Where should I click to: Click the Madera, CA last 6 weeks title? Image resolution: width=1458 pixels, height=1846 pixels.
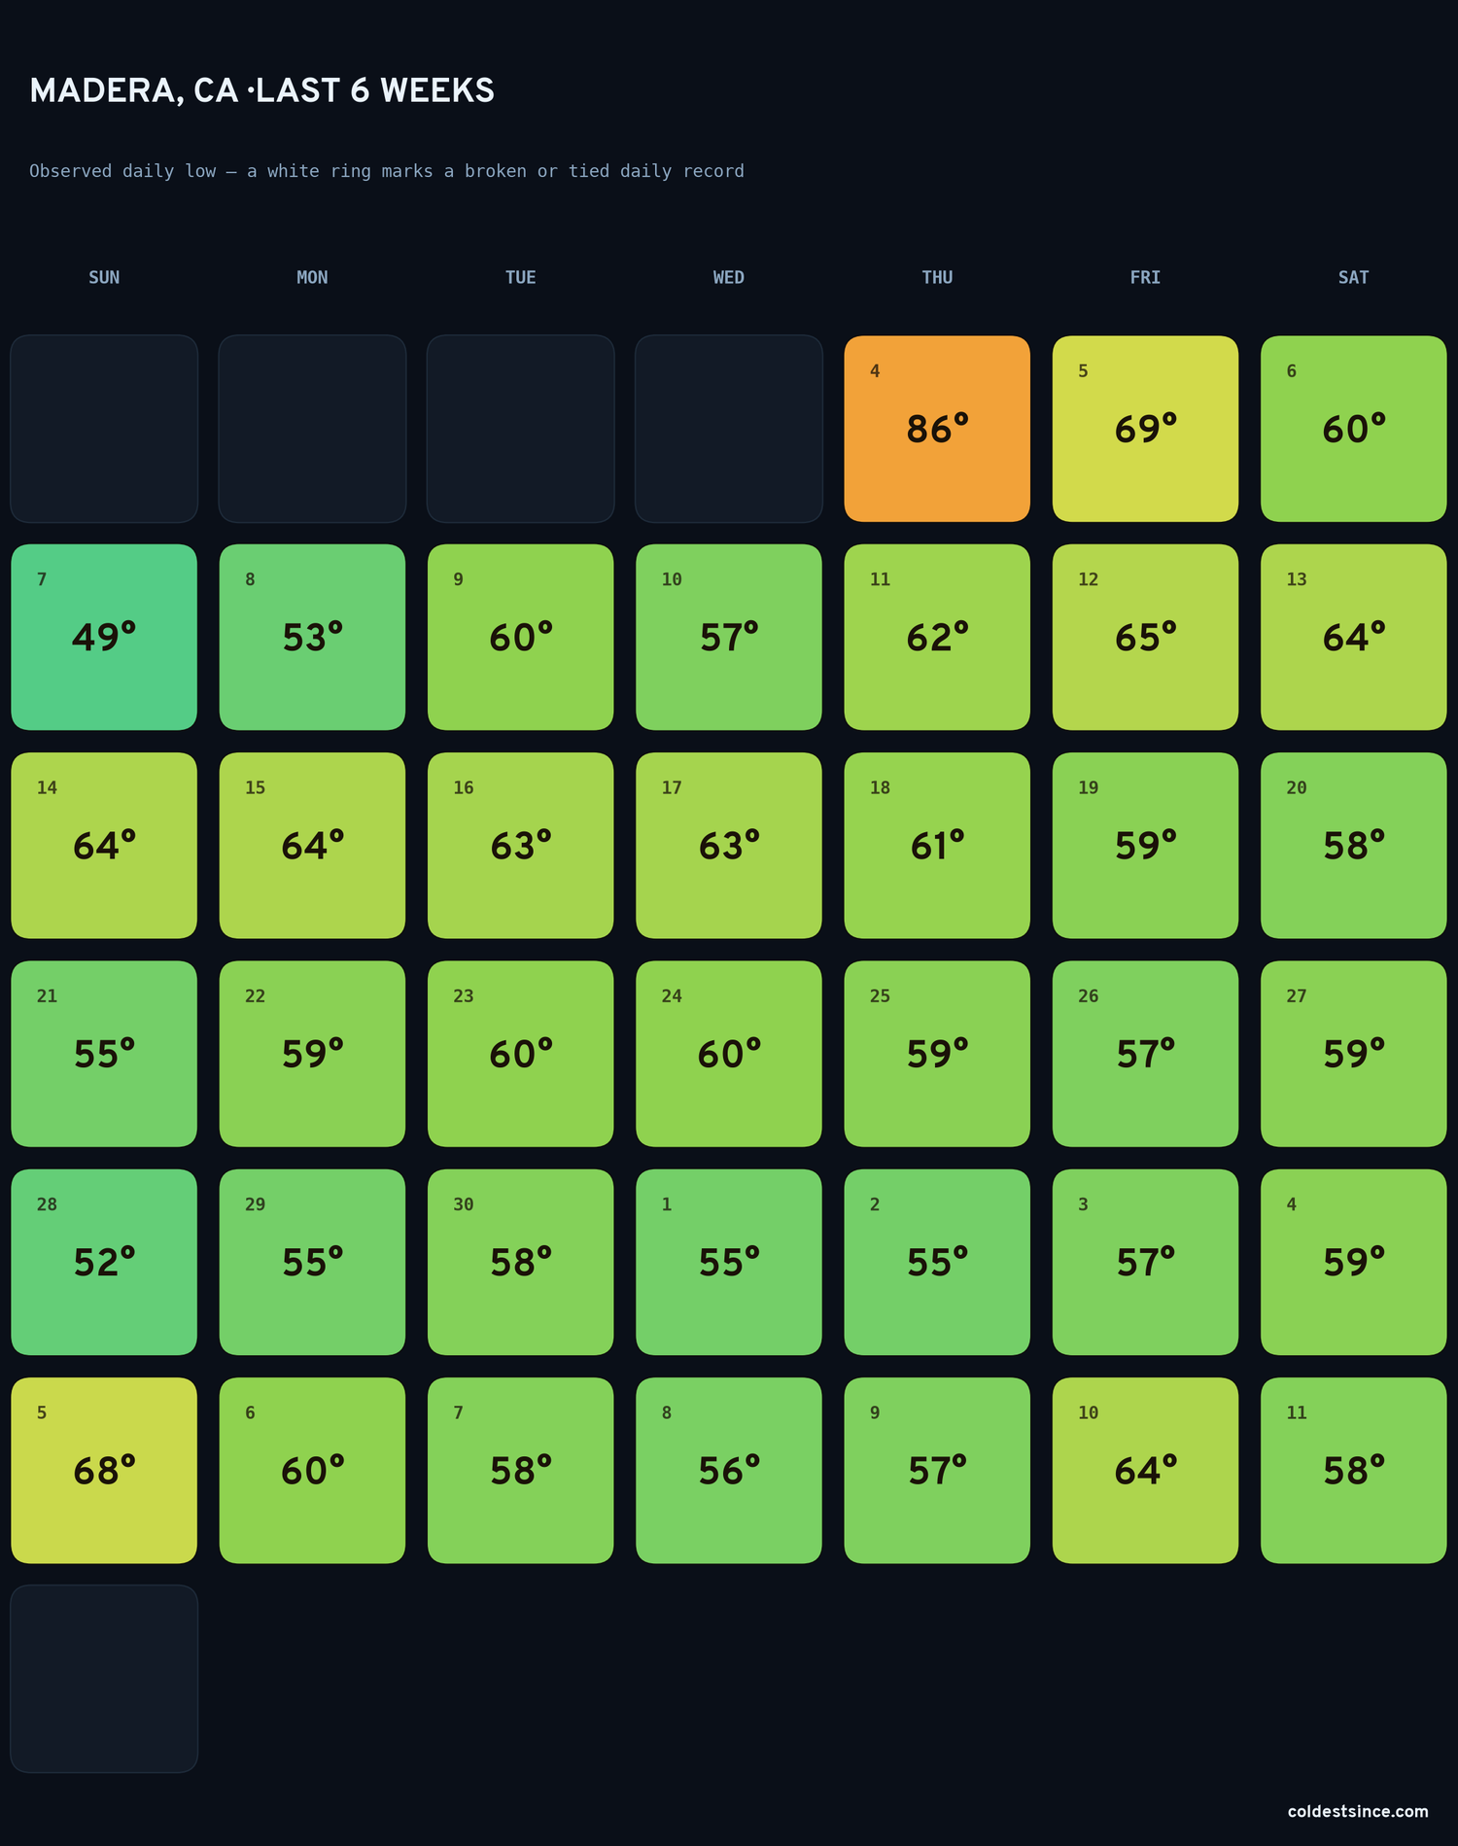click(261, 90)
